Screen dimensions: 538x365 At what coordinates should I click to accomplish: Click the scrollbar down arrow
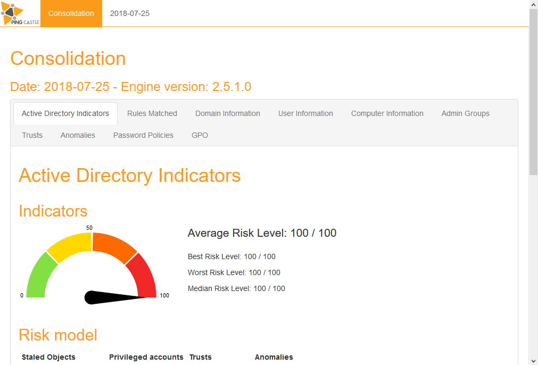pos(534,361)
